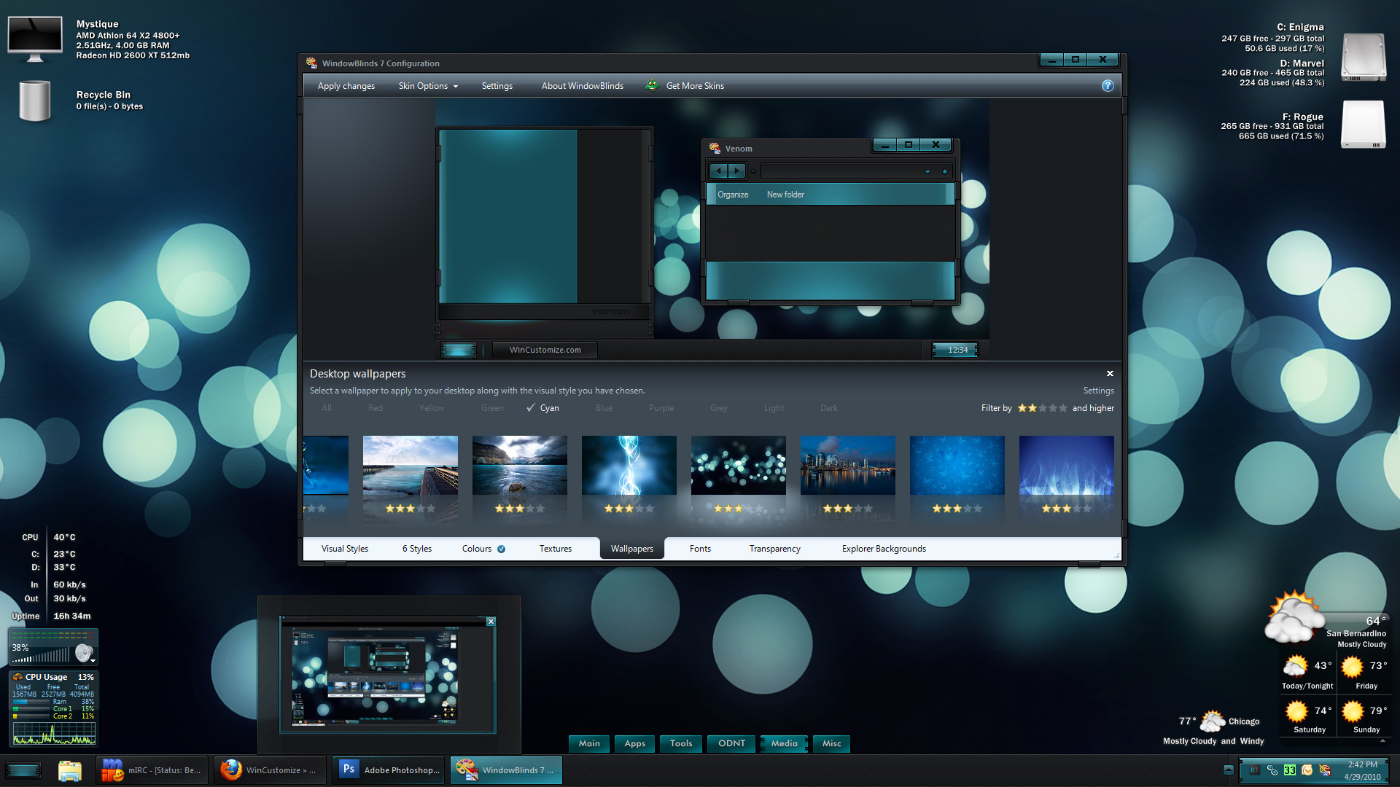Switch to Firefox WinCustomize taskbar item
The width and height of the screenshot is (1400, 787).
pyautogui.click(x=271, y=770)
